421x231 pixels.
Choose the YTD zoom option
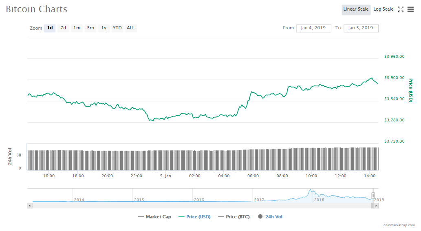click(117, 28)
